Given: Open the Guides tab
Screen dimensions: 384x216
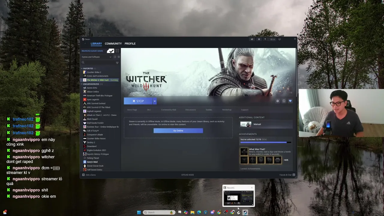Looking at the screenshot, I should [x=209, y=110].
